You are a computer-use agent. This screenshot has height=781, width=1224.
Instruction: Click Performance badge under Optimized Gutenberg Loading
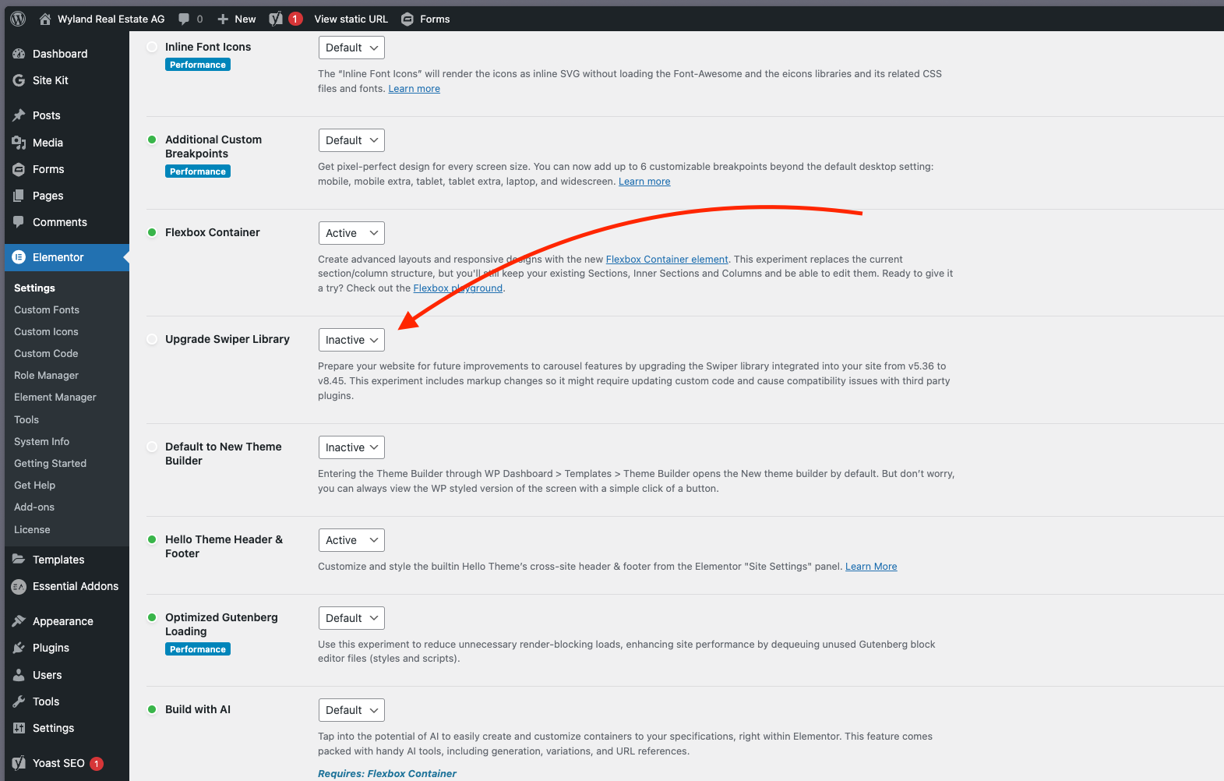pyautogui.click(x=198, y=649)
